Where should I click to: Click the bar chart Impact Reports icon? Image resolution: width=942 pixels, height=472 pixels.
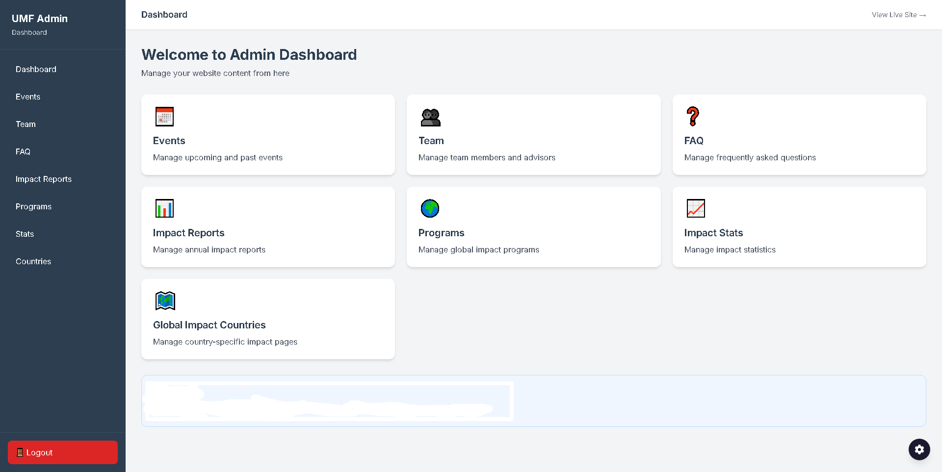tap(164, 208)
